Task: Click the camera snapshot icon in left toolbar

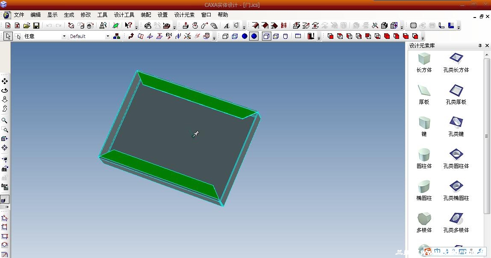Action: tap(5, 169)
